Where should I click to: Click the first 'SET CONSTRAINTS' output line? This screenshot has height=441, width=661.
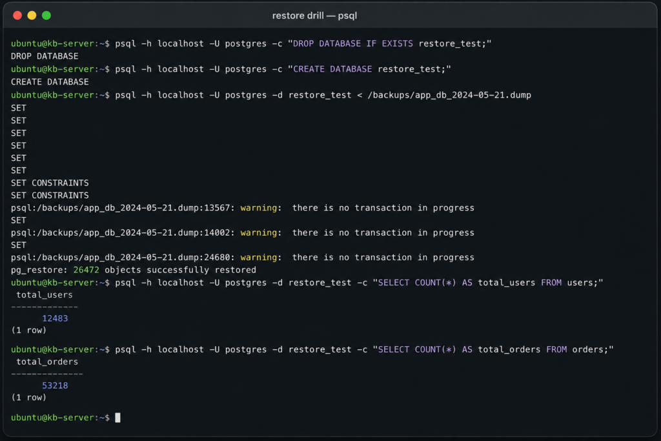click(50, 183)
